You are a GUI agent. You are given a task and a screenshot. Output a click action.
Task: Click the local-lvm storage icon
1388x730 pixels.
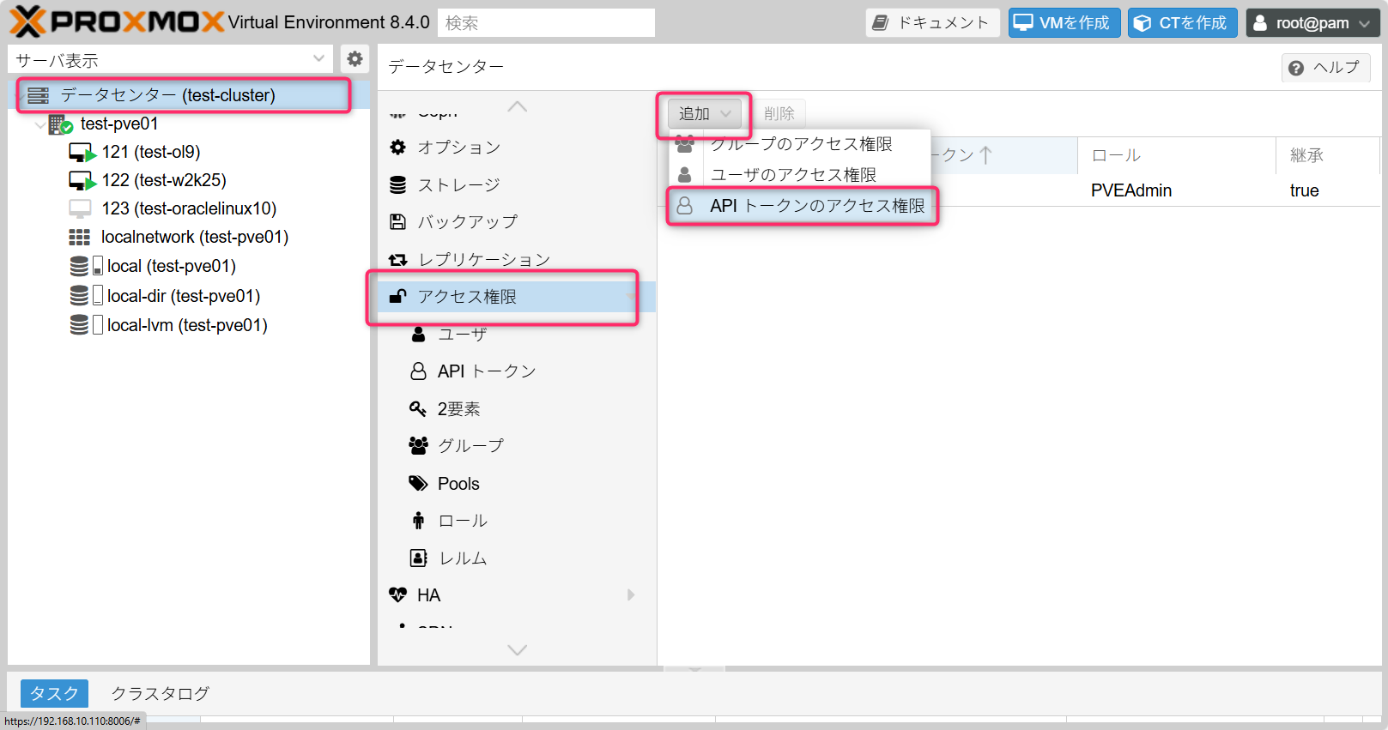(86, 325)
